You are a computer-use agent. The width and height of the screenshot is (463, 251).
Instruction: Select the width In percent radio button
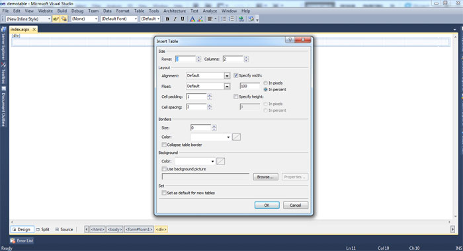(x=265, y=89)
